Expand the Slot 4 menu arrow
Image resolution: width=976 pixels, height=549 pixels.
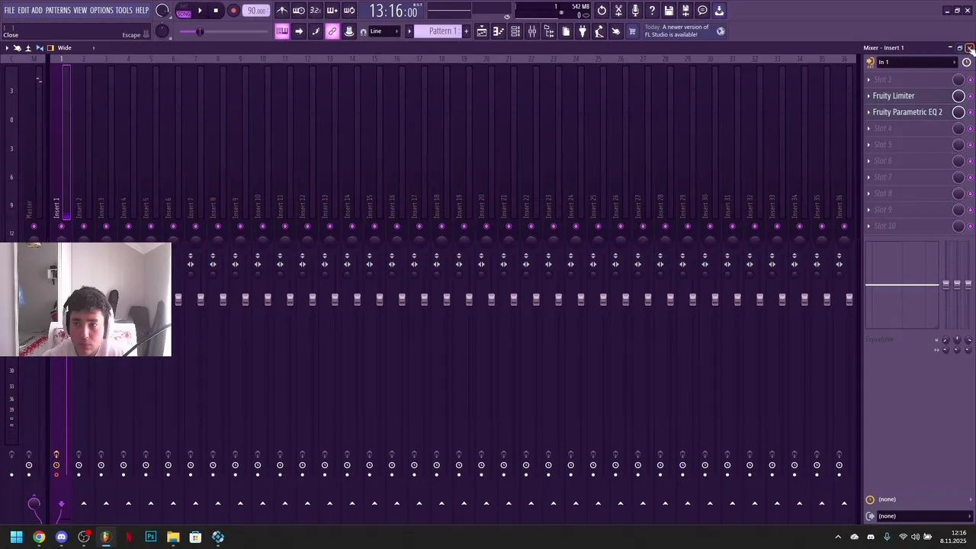pyautogui.click(x=868, y=128)
